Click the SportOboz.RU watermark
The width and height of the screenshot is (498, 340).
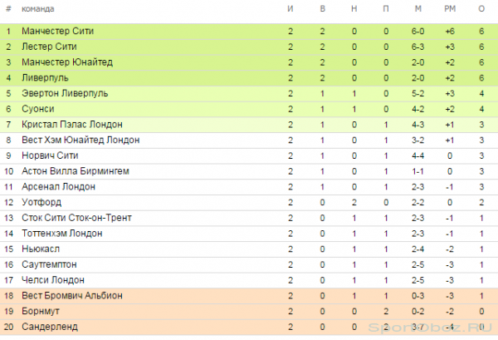430,328
